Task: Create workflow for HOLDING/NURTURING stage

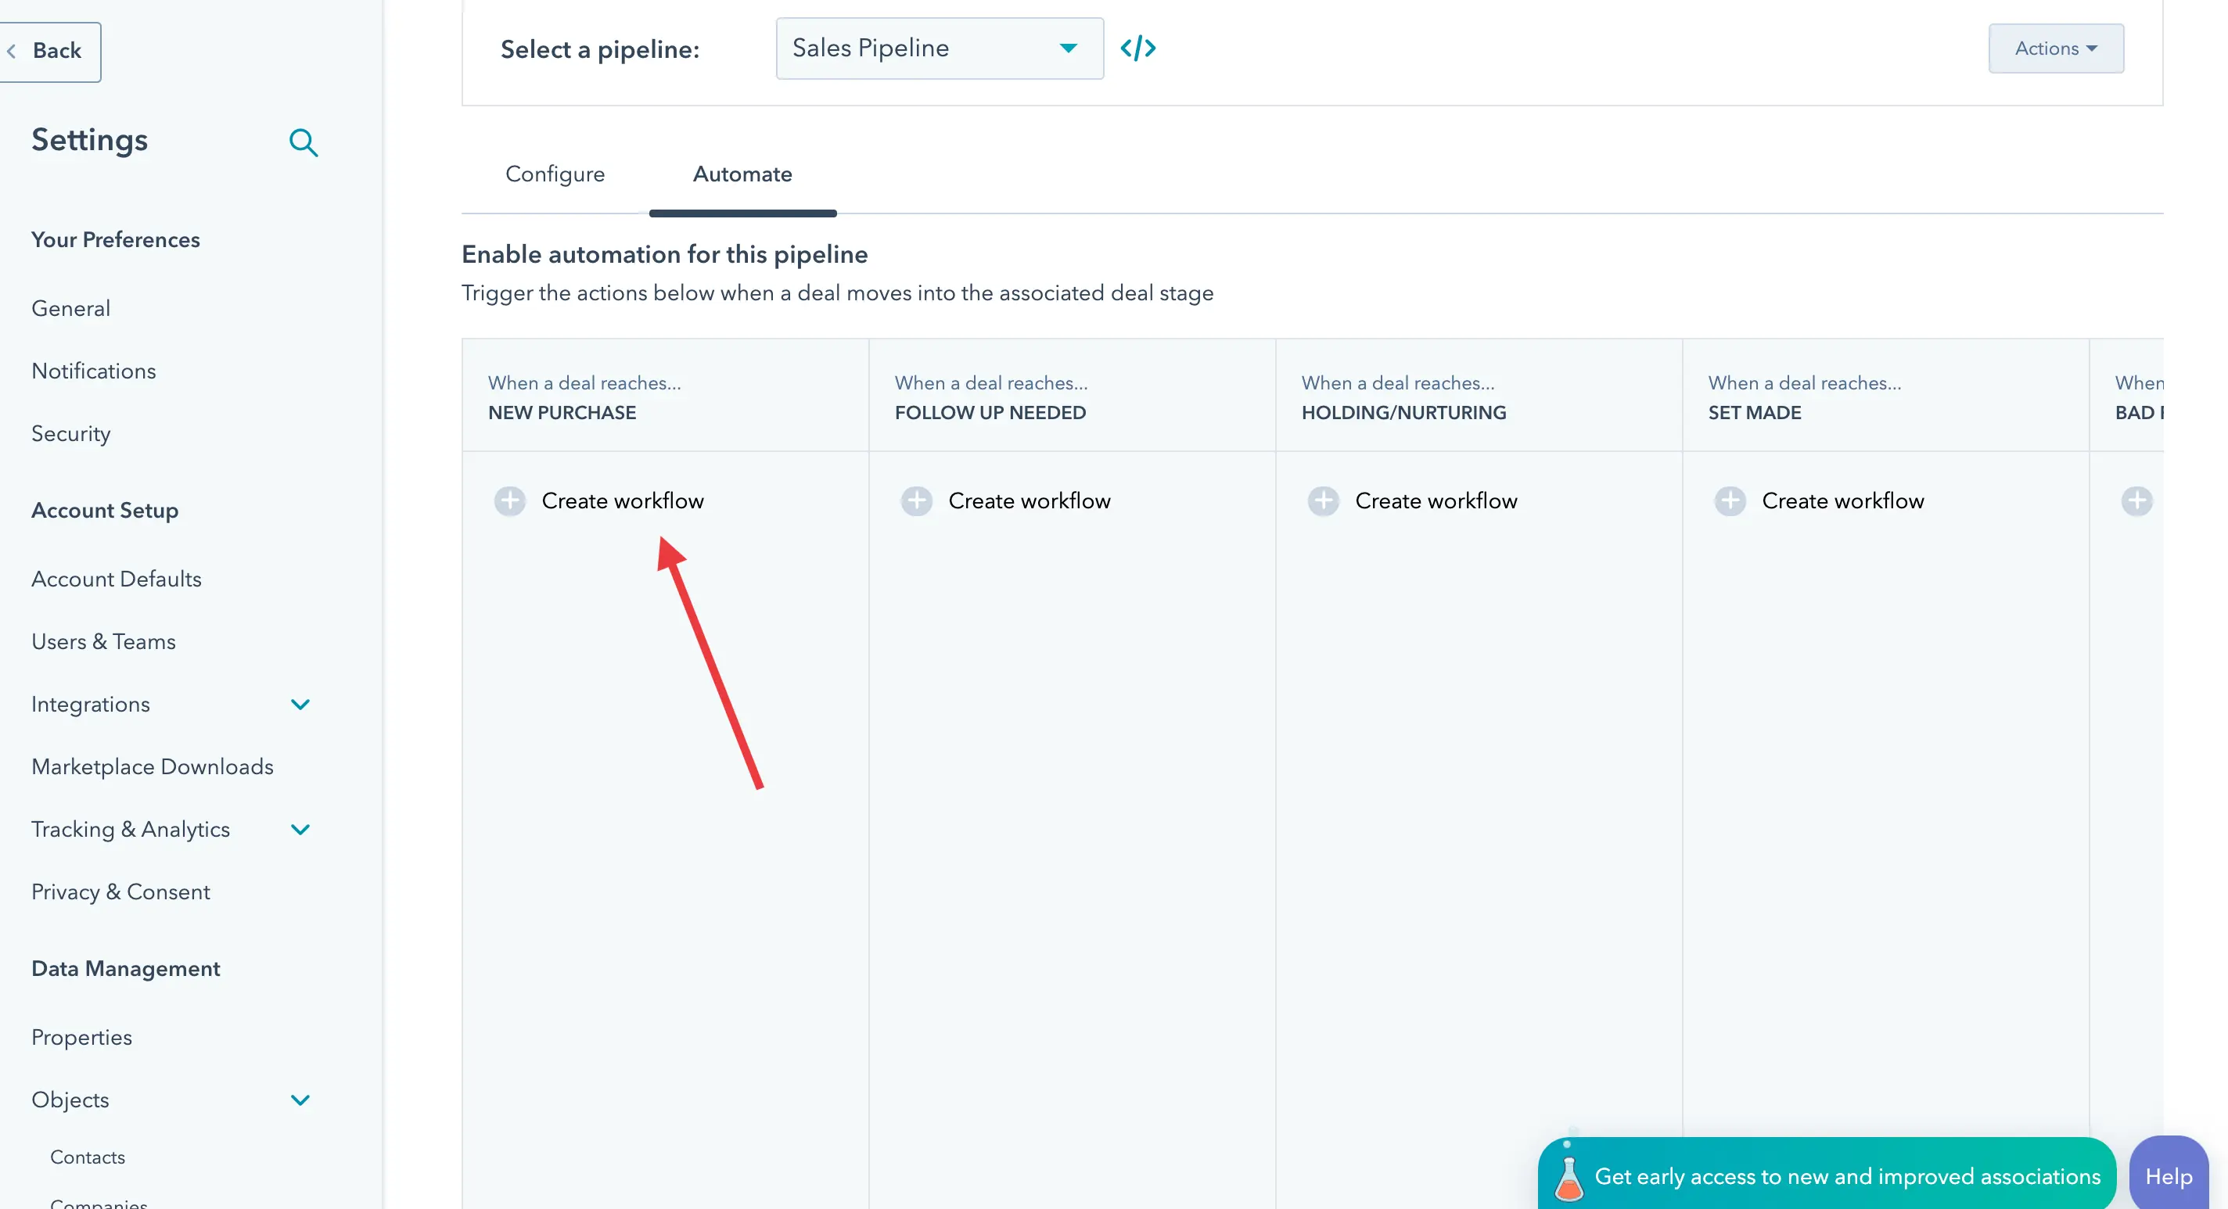Action: point(1436,500)
